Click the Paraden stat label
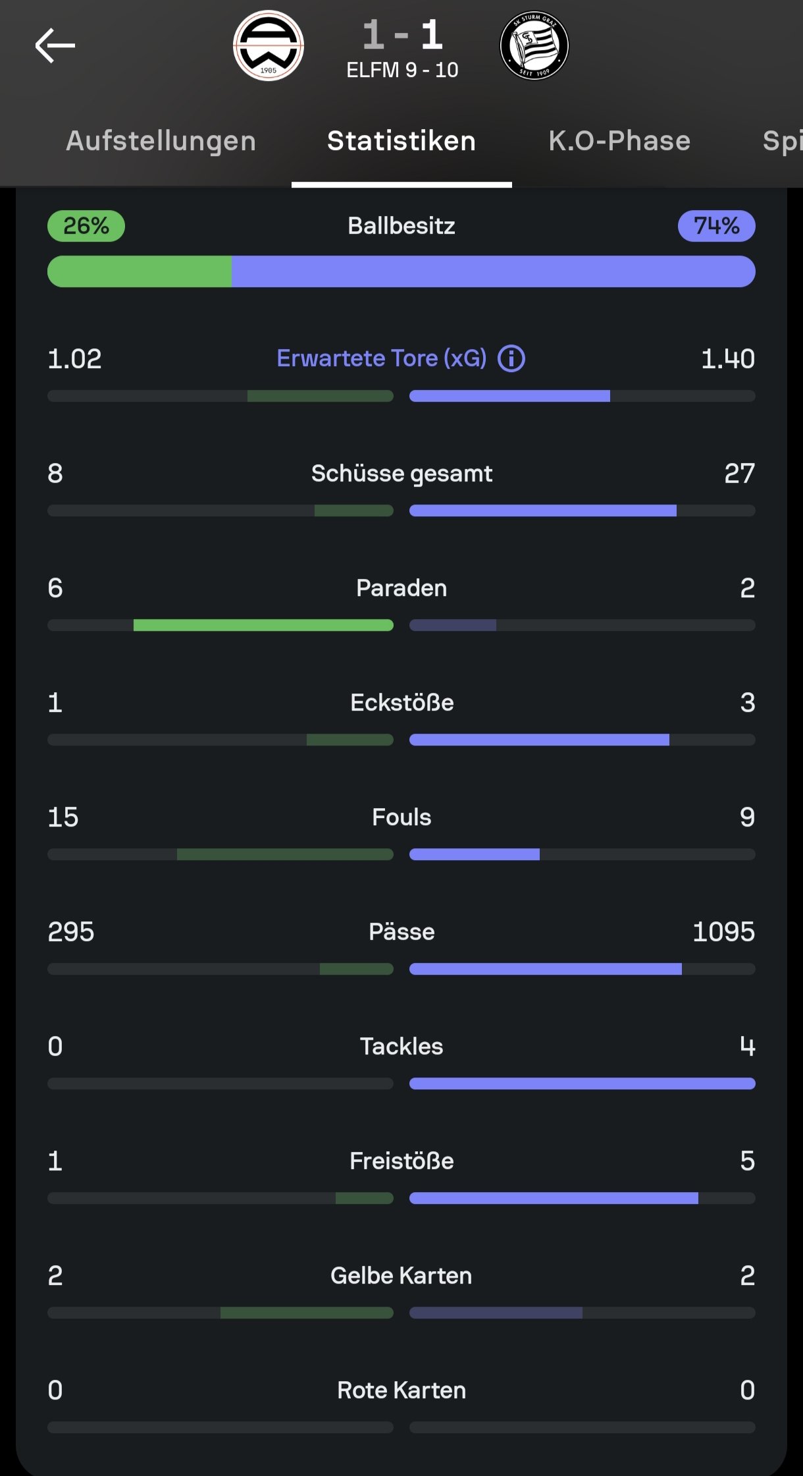803x1476 pixels. click(x=401, y=588)
